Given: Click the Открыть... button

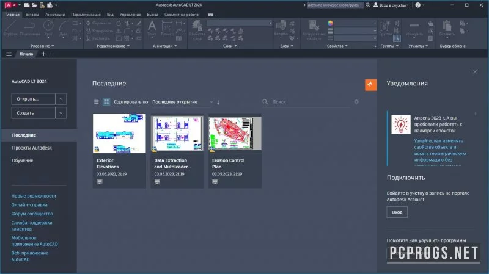Looking at the screenshot, I should point(34,99).
